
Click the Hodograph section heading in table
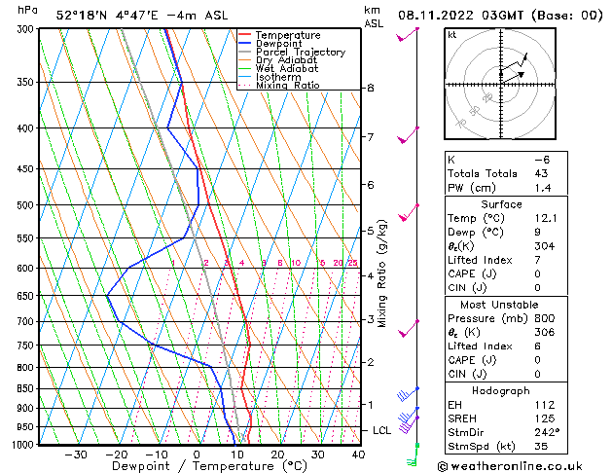[501, 391]
